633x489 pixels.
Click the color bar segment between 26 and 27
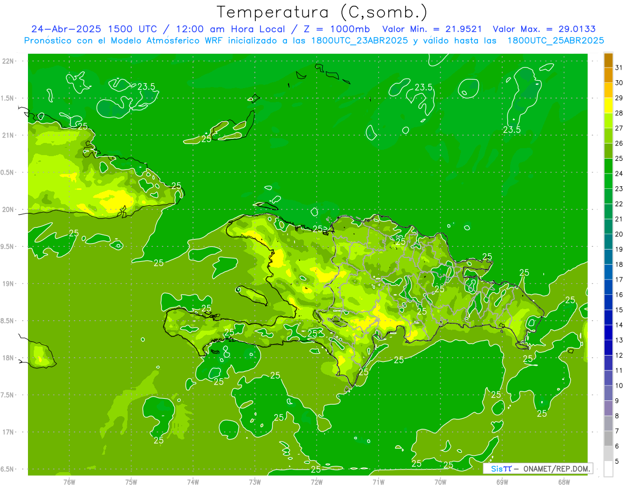(x=608, y=136)
